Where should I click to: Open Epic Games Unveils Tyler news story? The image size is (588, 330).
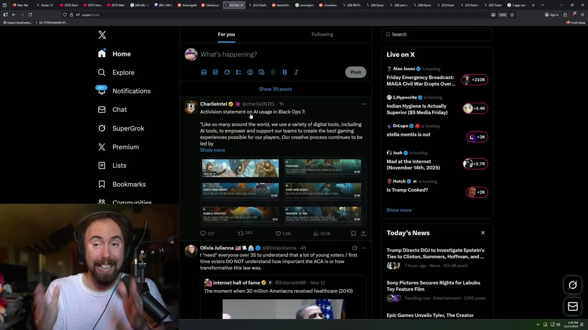(x=430, y=315)
